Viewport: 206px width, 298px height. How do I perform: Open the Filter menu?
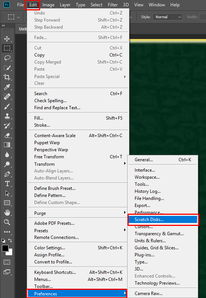click(x=113, y=5)
